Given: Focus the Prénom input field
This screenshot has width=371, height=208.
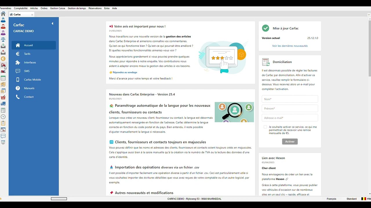Looking at the screenshot, I should [x=290, y=109].
